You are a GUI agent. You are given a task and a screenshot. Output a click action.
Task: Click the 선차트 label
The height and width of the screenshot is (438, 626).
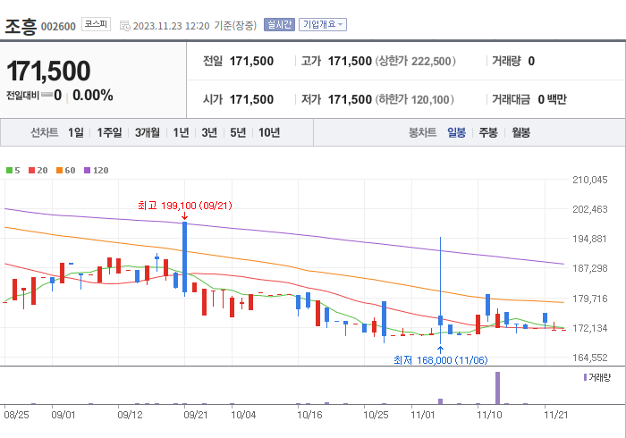tap(45, 132)
